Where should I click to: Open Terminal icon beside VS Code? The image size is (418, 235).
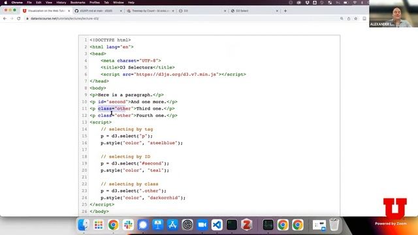pos(232,225)
